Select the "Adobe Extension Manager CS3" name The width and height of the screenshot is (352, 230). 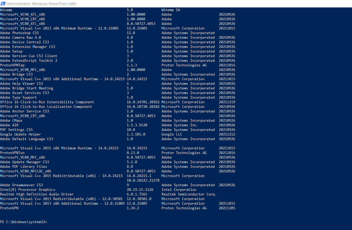pyautogui.click(x=28, y=47)
